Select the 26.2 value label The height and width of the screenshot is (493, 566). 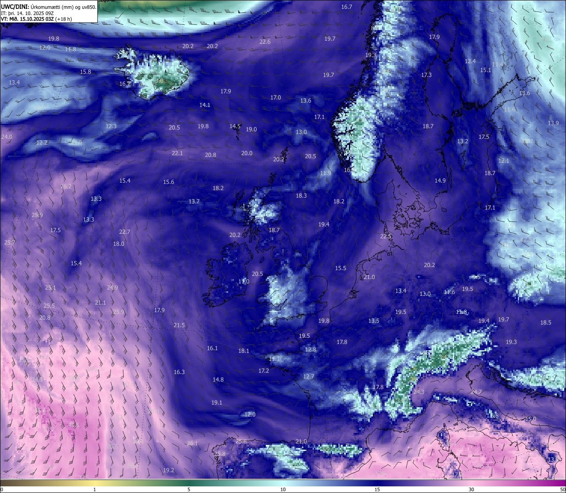pos(66,187)
